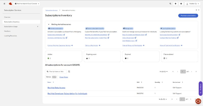Select the Expiring soon card
203x106 pixels.
pos(102,56)
